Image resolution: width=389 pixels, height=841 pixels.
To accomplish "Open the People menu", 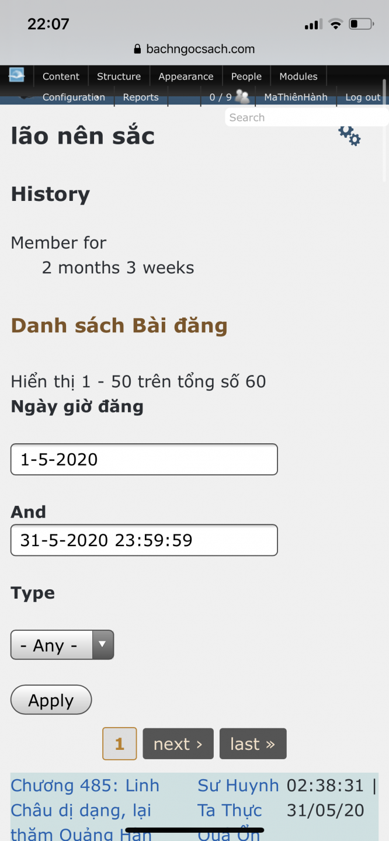I will [246, 76].
